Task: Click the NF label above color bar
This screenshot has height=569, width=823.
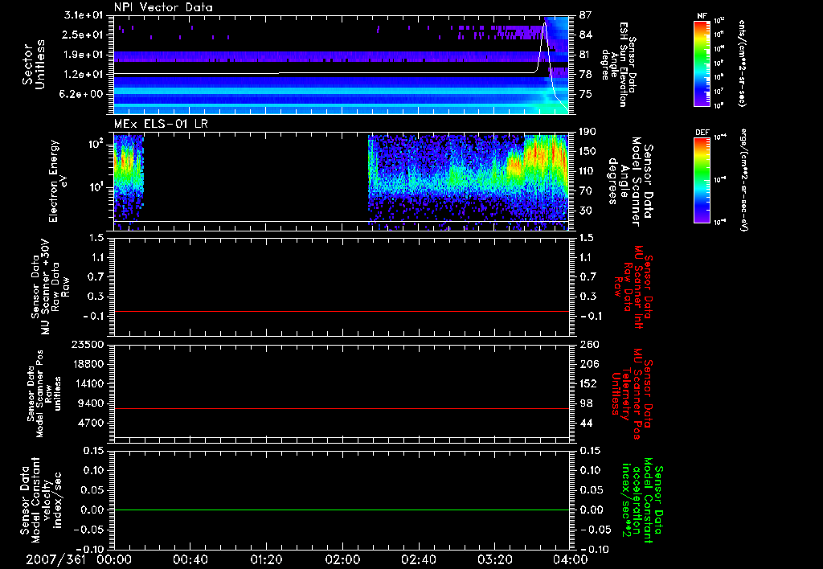Action: click(x=702, y=16)
